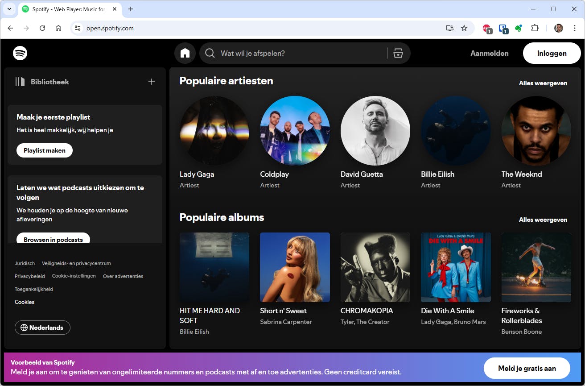Viewport: 585px width, 386px height.
Task: Open the blue extension icon with badge
Action: tap(503, 29)
